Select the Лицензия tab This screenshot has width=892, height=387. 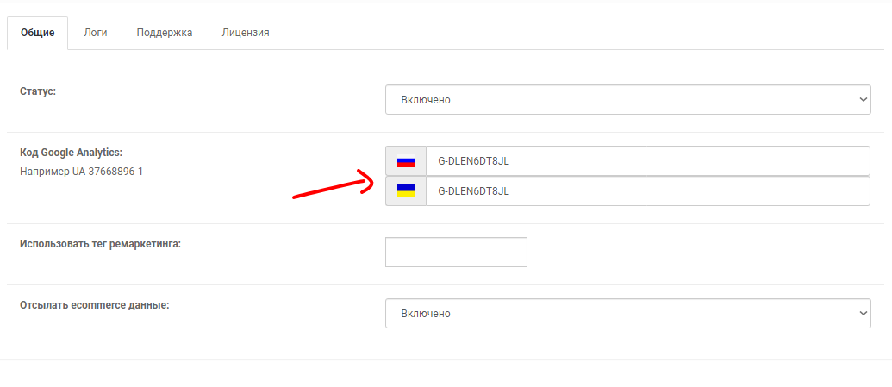[246, 33]
